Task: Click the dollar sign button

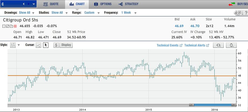Action: [x=56, y=45]
